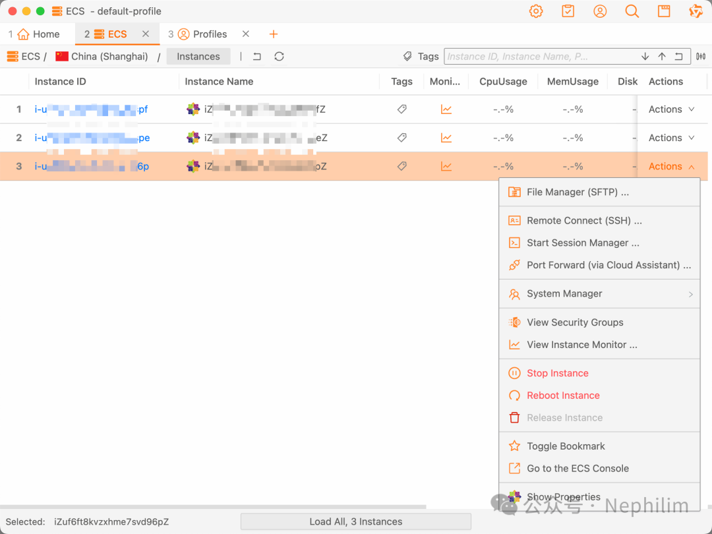Click the tag icon in row 1
The height and width of the screenshot is (534, 712).
click(x=402, y=109)
